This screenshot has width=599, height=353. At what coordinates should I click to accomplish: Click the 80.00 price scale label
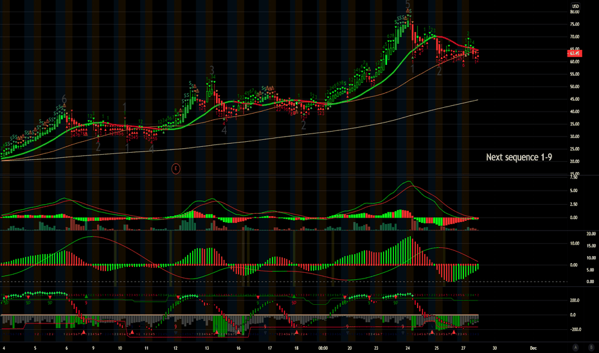(575, 12)
